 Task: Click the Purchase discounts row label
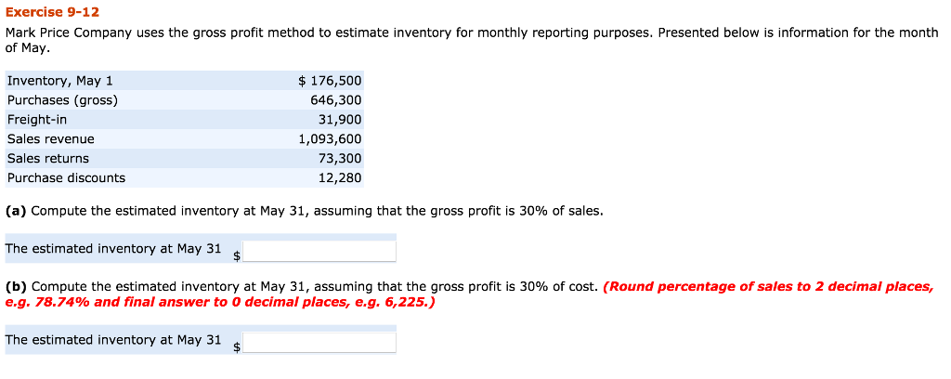click(66, 178)
